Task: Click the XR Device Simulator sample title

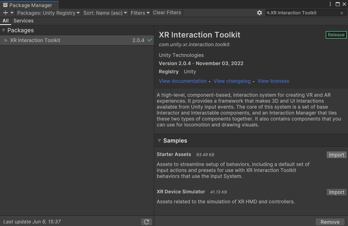Action: [181, 192]
